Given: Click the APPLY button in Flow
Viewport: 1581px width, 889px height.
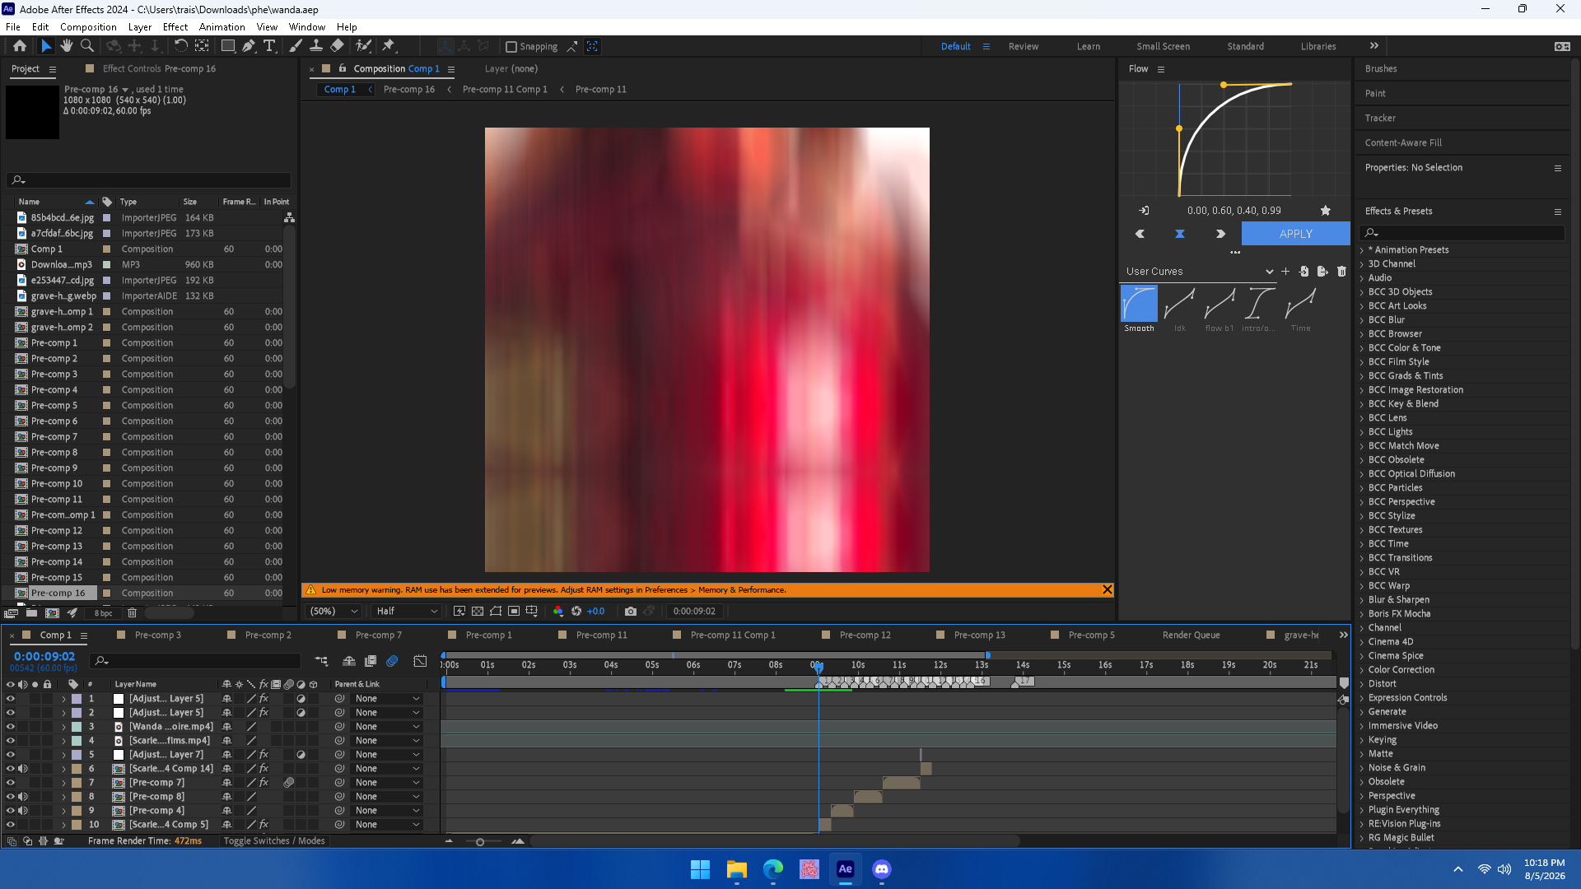Looking at the screenshot, I should point(1295,234).
